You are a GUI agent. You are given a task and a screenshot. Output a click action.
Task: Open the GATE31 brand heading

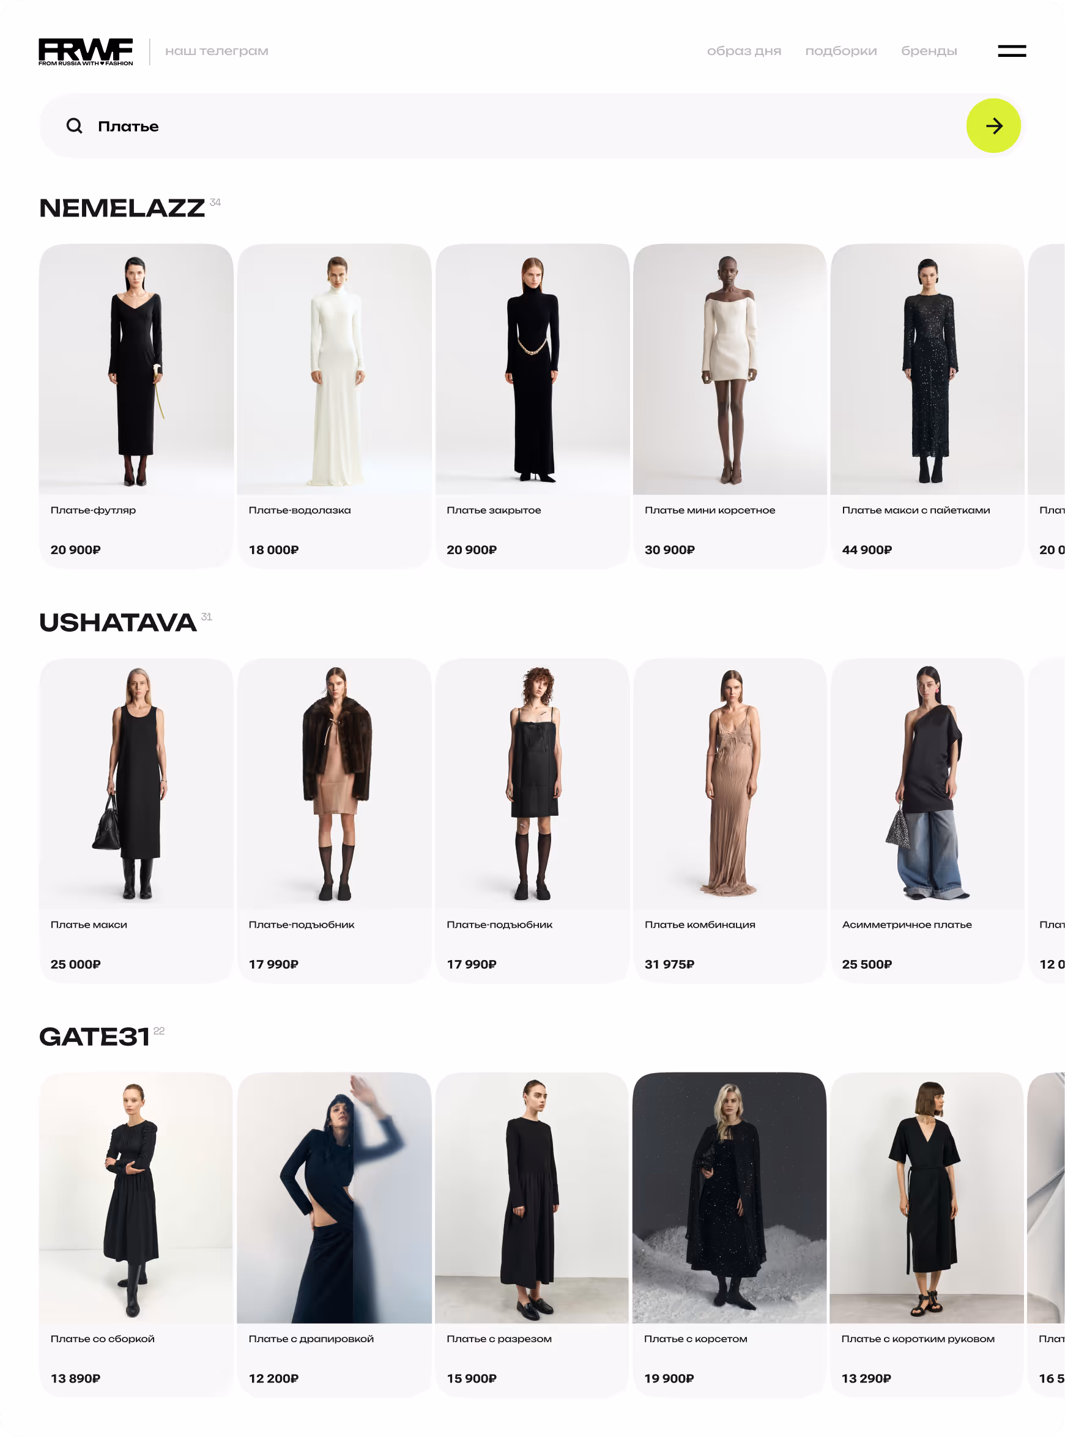pos(94,1037)
